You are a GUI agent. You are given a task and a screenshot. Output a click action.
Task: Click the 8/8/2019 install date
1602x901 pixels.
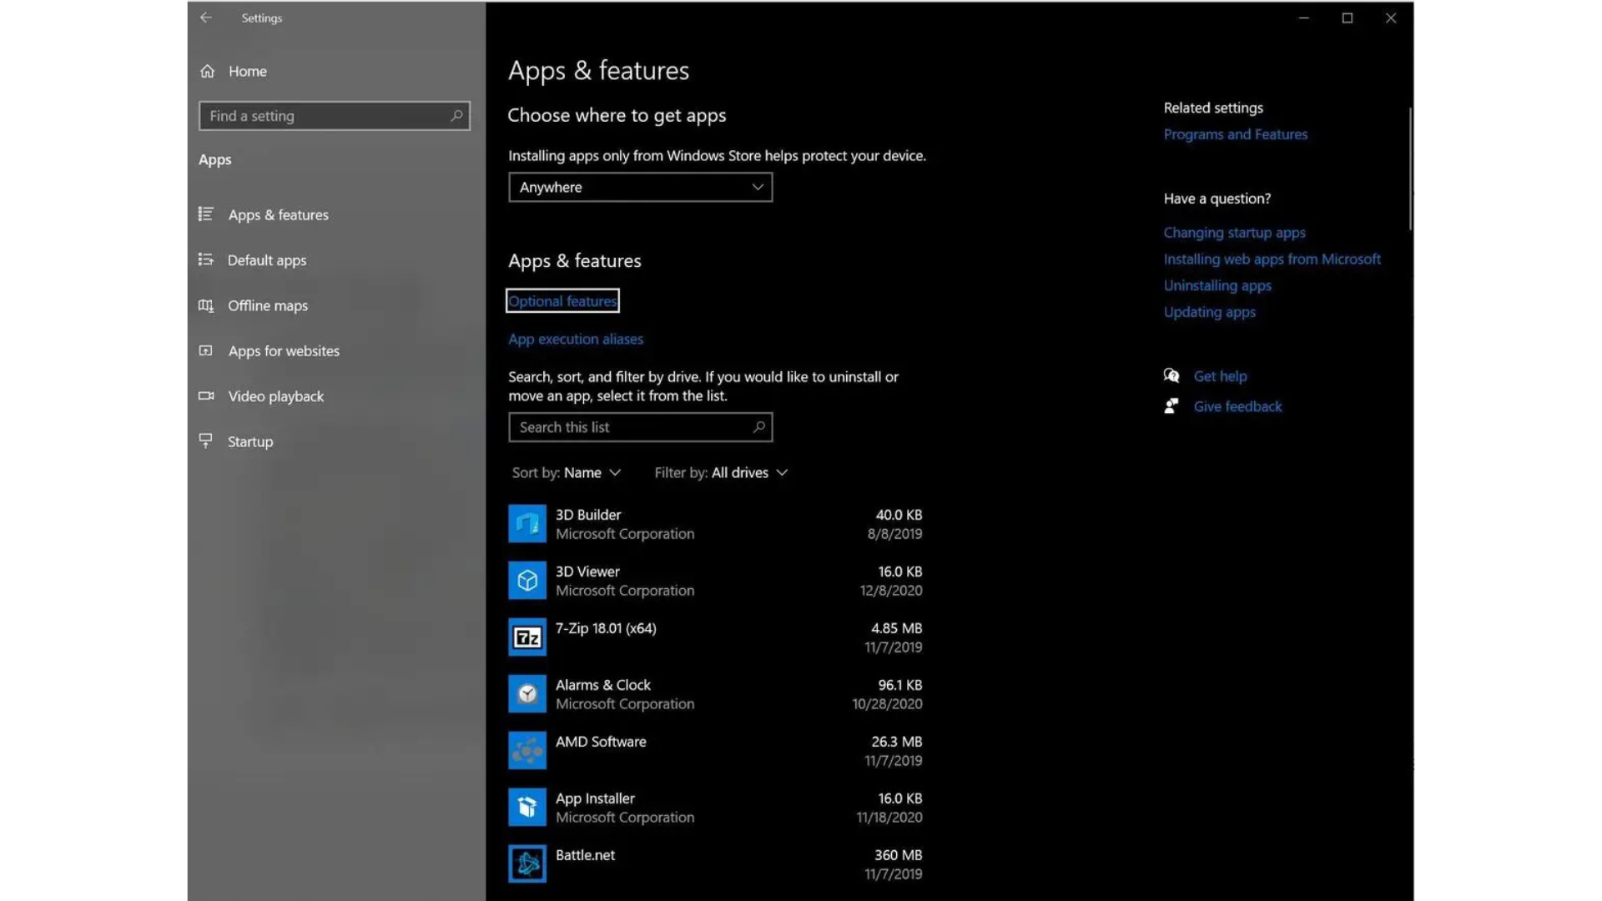[x=894, y=534]
